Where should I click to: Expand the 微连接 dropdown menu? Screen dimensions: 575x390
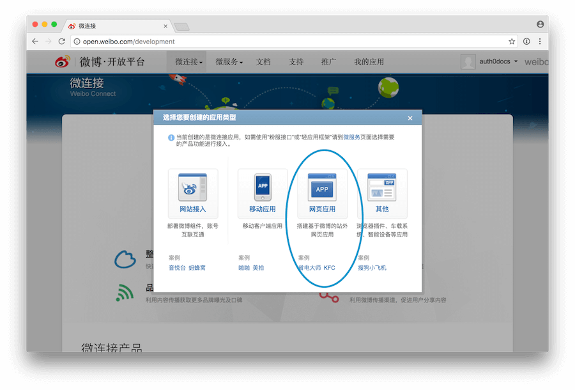pos(188,61)
